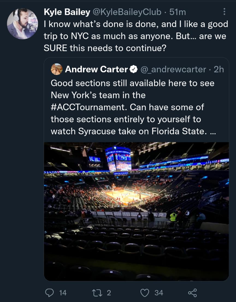Open Kyle Bailey's profile picture
236x302 pixels.
pos(22,24)
